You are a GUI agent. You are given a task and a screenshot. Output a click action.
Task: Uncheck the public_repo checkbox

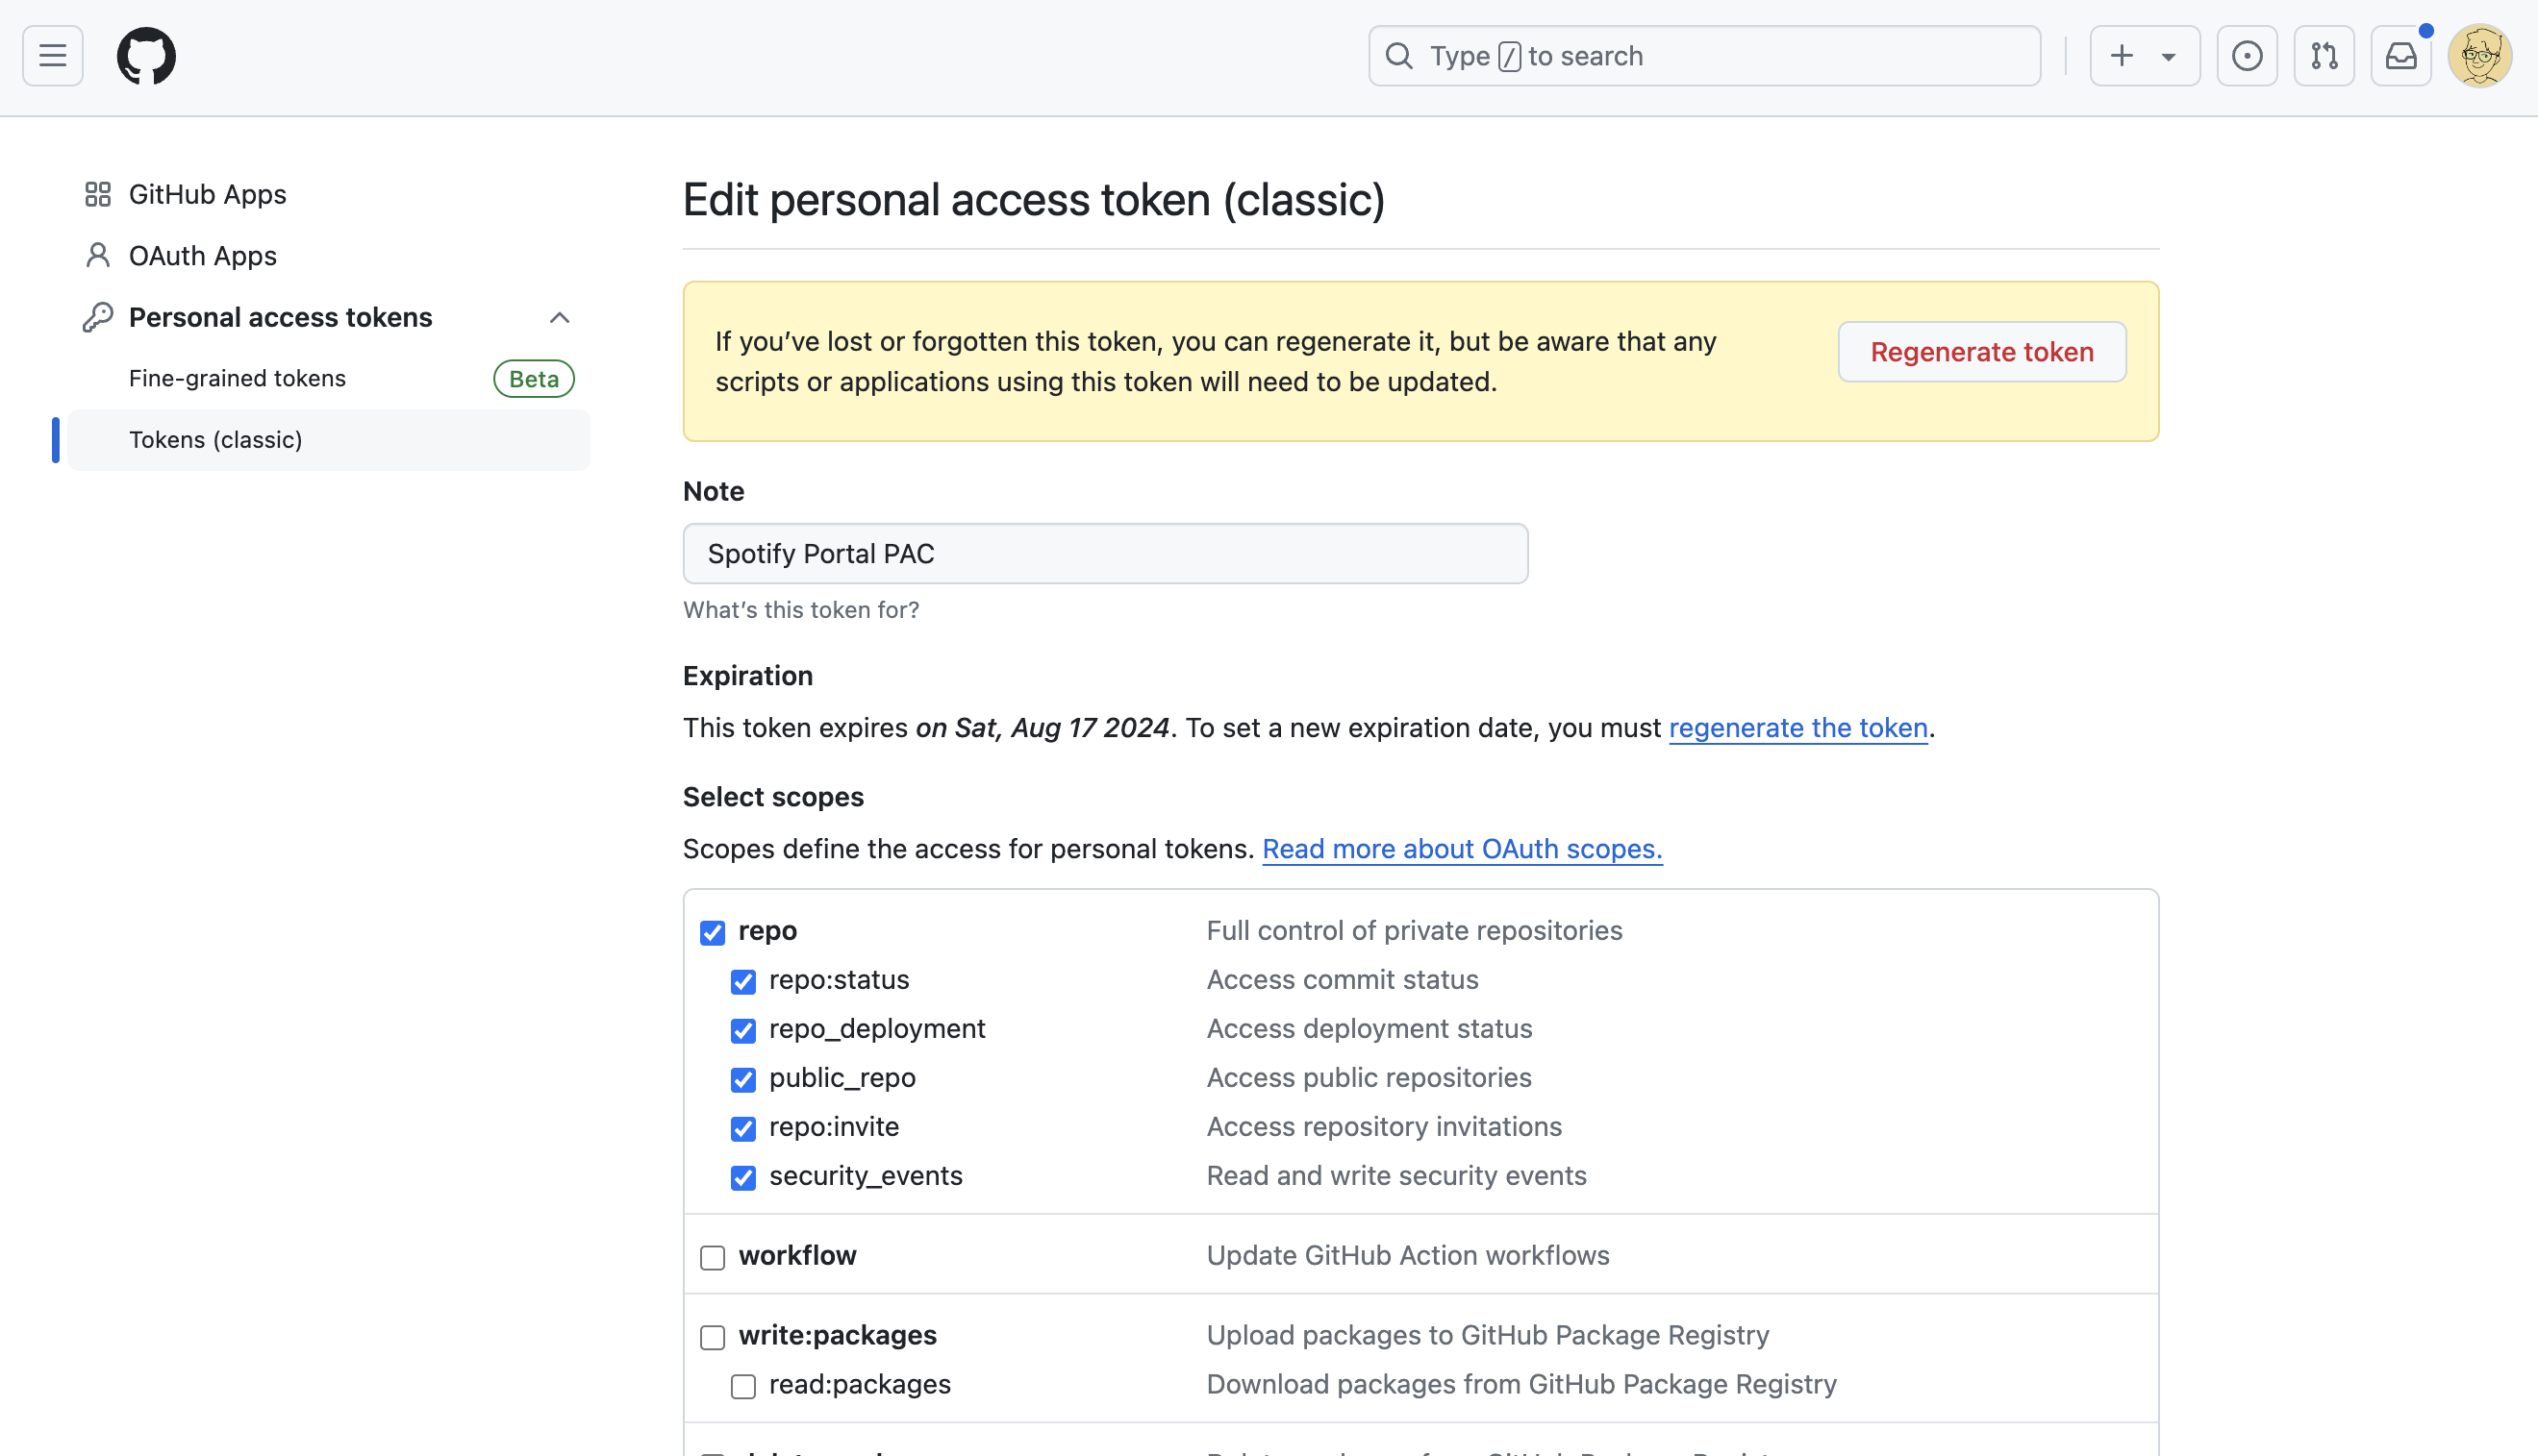[743, 1079]
